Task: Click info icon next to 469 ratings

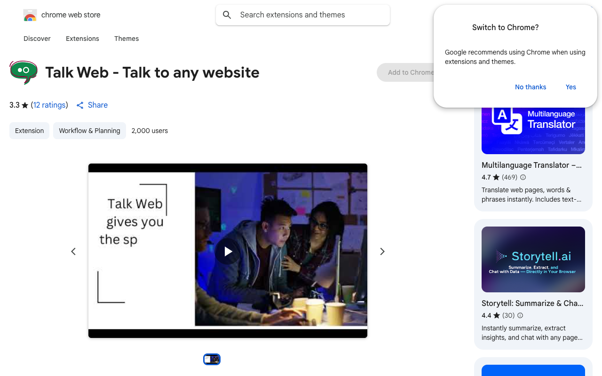Action: click(x=523, y=177)
